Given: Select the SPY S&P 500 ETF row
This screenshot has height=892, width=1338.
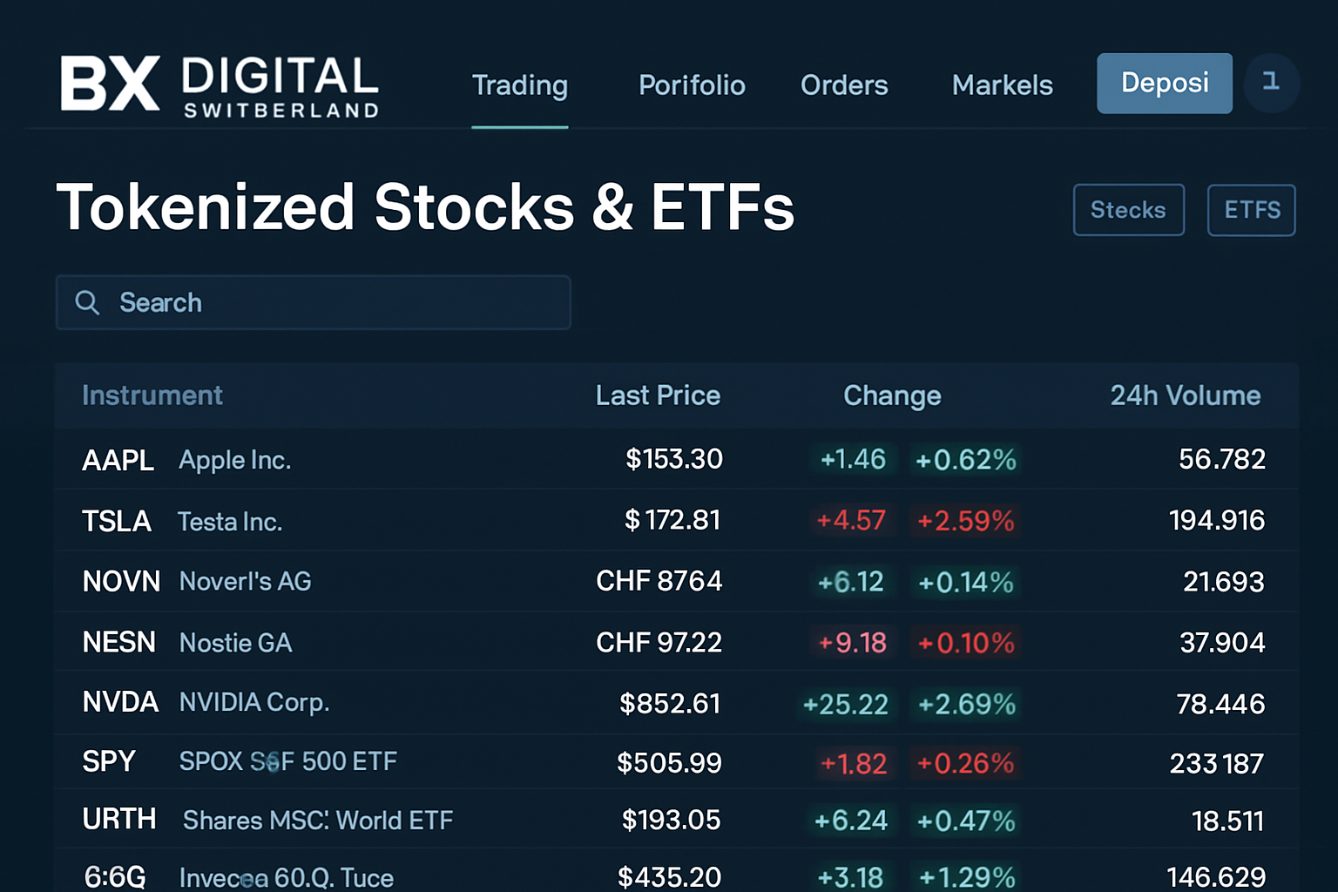Looking at the screenshot, I should pyautogui.click(x=348, y=761).
